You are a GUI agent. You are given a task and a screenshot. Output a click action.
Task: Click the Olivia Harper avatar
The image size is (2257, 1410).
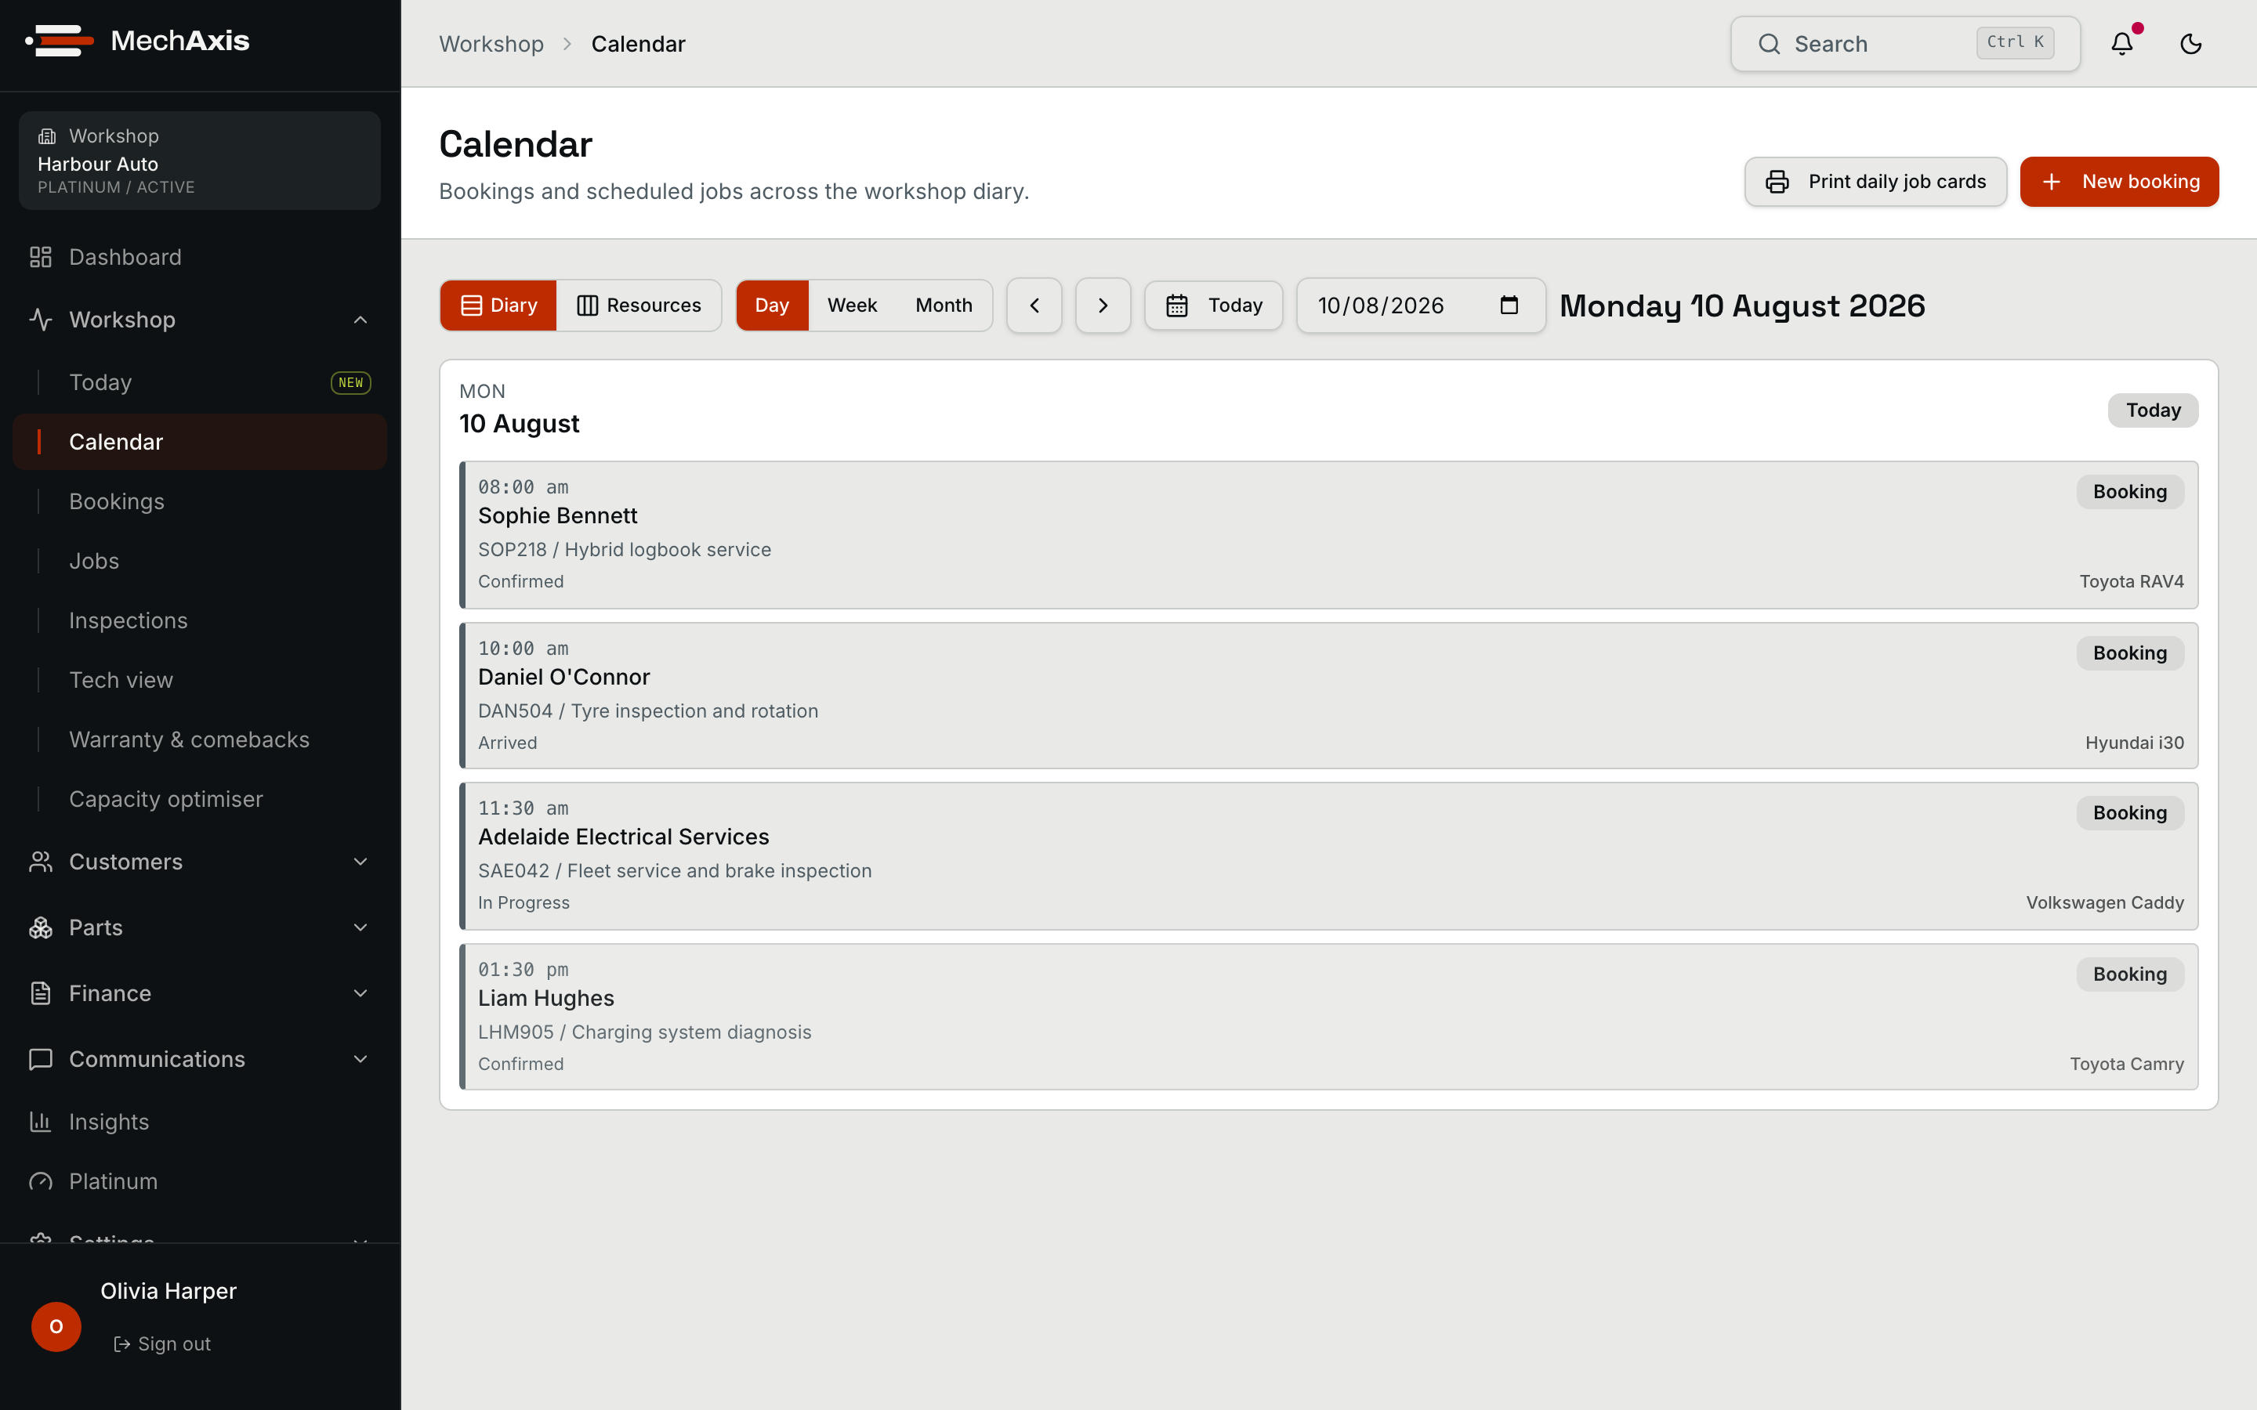click(x=56, y=1326)
